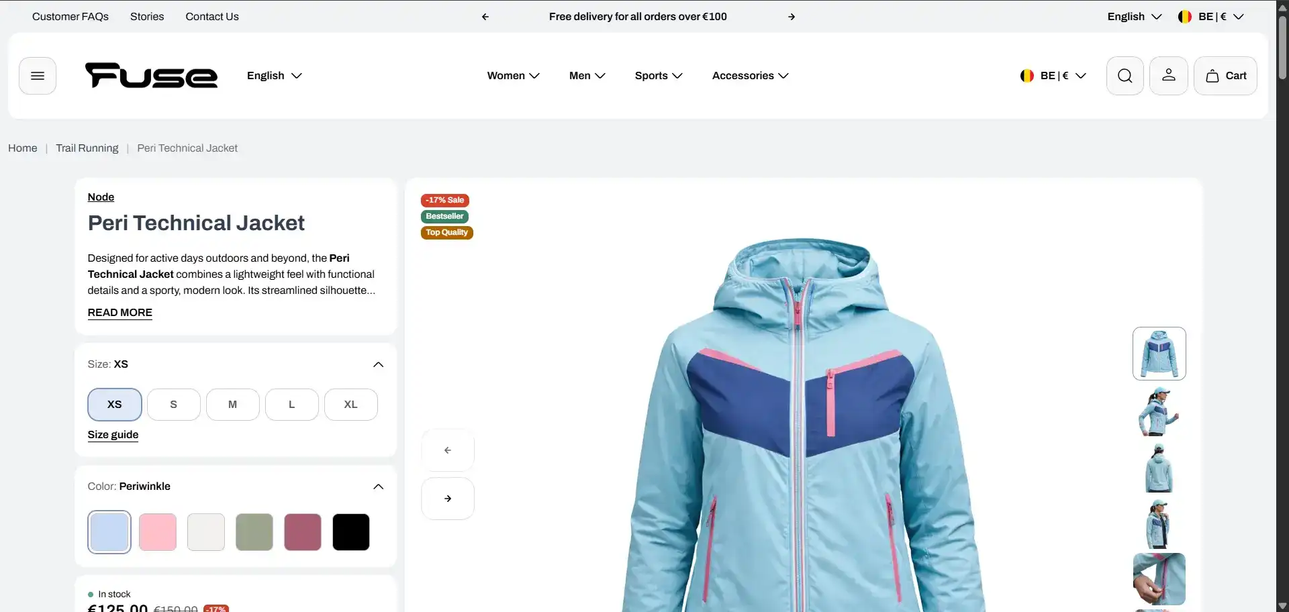
Task: Select size XS
Action: [115, 405]
